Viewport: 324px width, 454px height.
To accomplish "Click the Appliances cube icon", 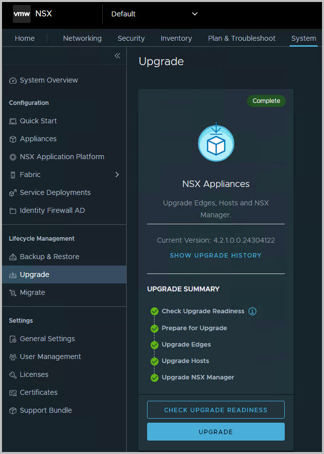I will (13, 139).
